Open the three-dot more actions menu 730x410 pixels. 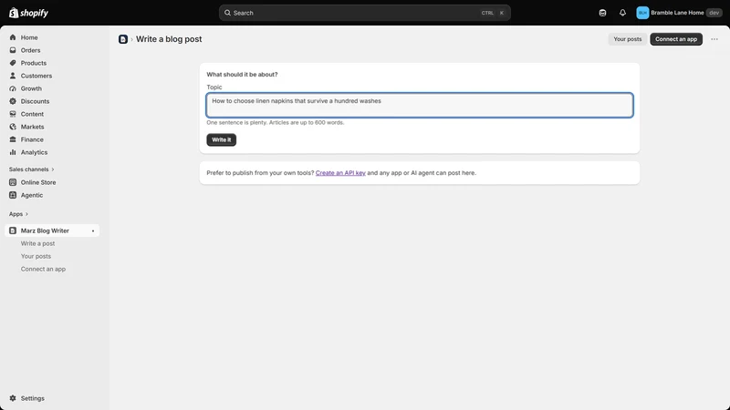tap(714, 39)
